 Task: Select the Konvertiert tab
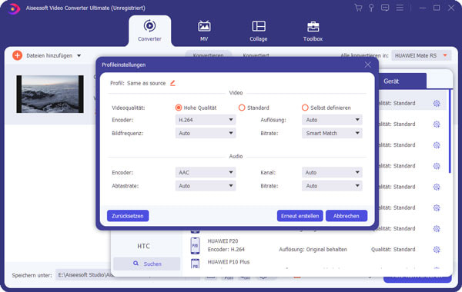(256, 55)
